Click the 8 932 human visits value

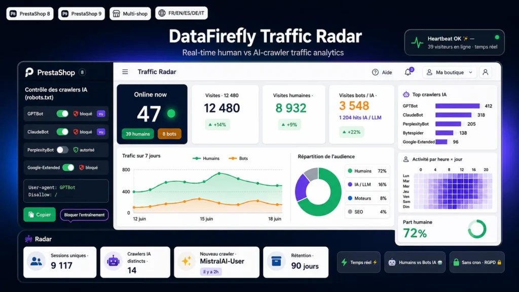(291, 108)
